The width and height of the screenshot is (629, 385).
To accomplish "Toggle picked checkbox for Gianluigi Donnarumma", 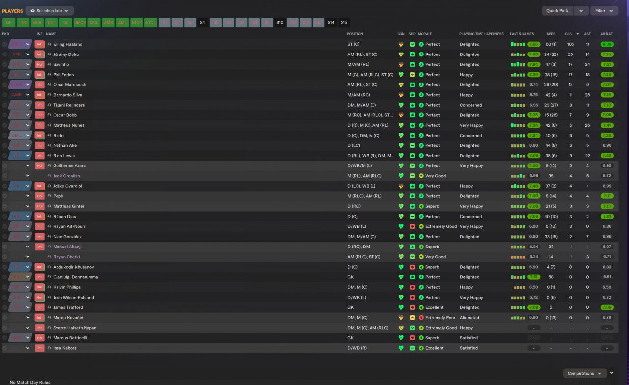I will pos(5,277).
